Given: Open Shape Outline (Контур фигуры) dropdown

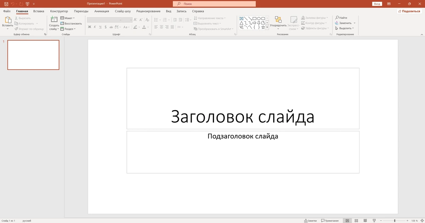Looking at the screenshot, I should click(314, 23).
